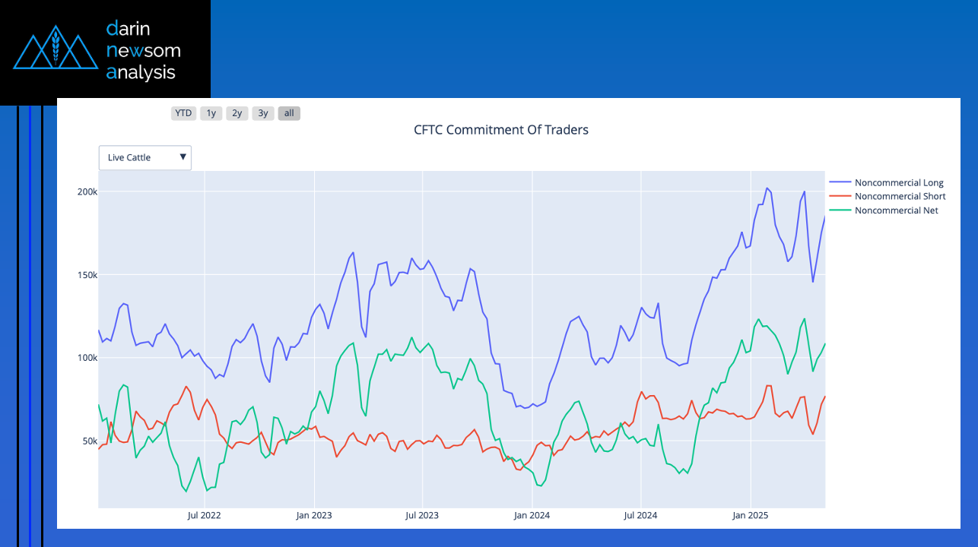978x547 pixels.
Task: Switch chart range to 2y
Action: coord(237,113)
